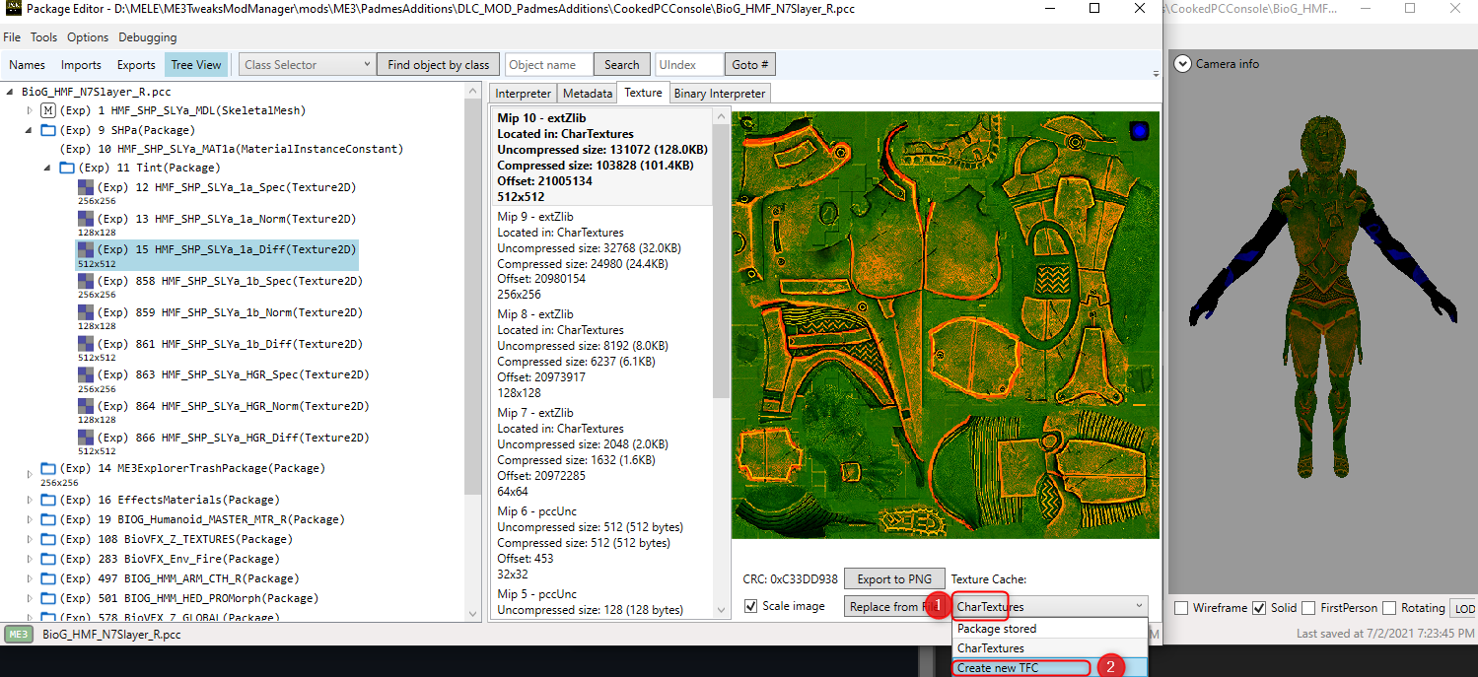
Task: Uncheck Solid in mesh viewer window
Action: click(1259, 608)
